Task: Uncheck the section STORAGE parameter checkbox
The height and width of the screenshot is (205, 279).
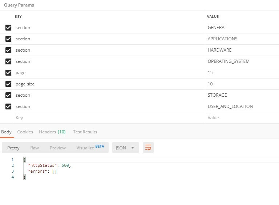Action: click(x=8, y=95)
